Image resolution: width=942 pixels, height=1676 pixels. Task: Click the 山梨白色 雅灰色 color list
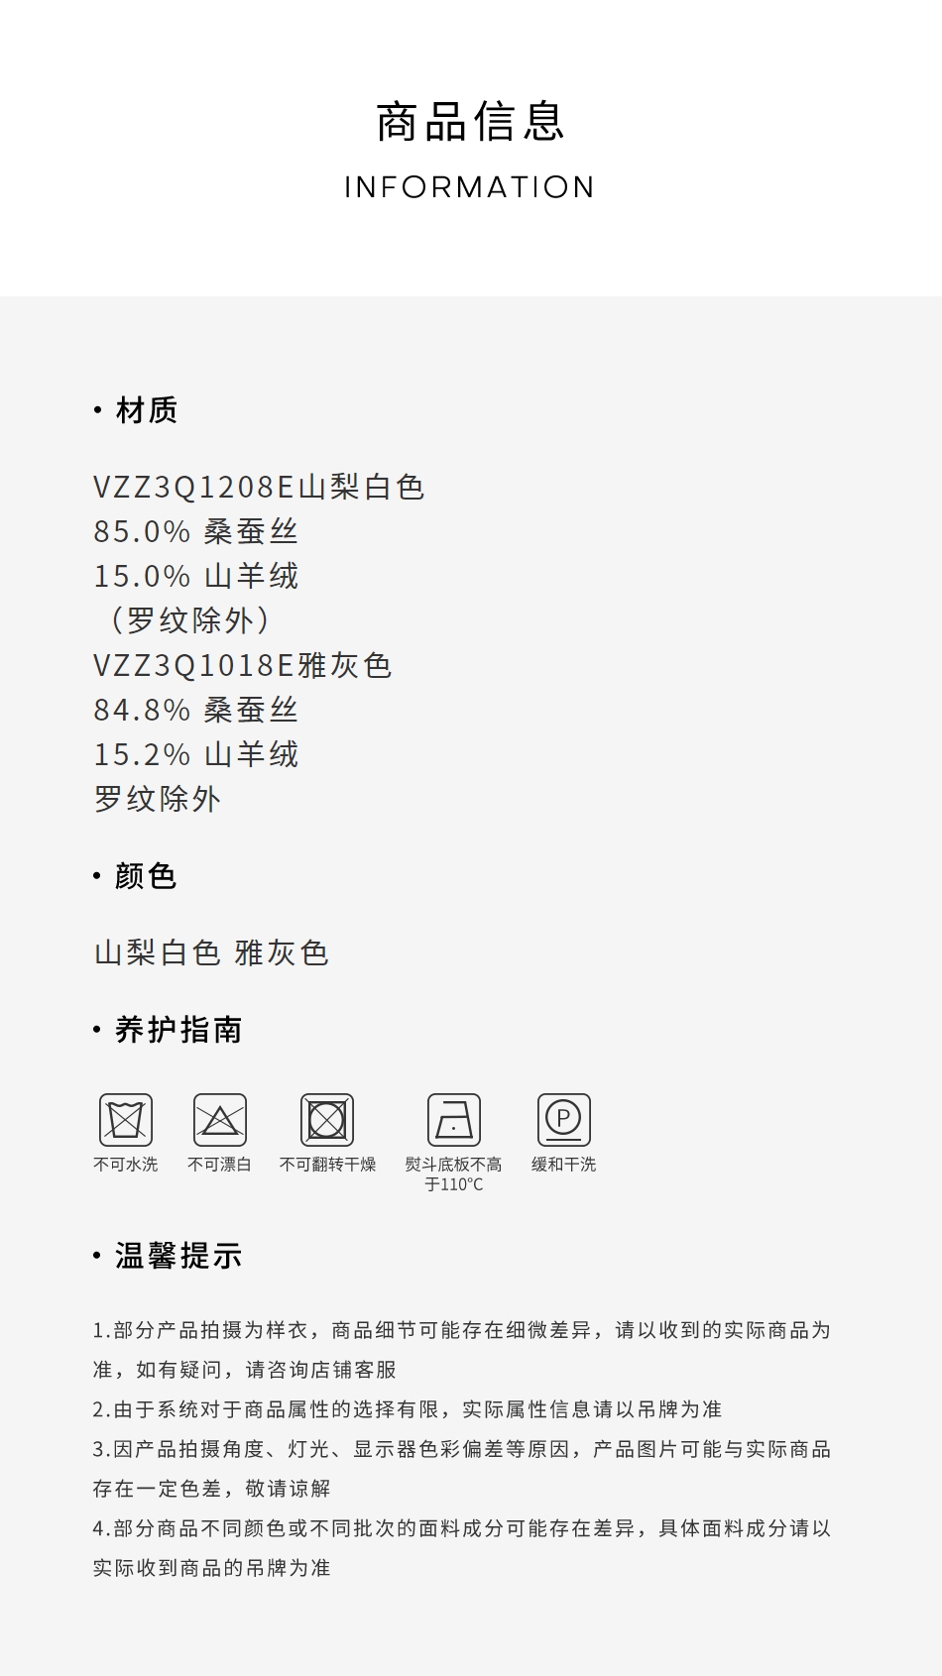click(211, 952)
